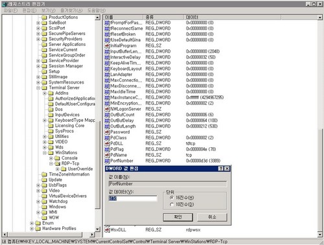The width and height of the screenshot is (324, 245).
Task: Click the Password string value icon
Action: [x=107, y=132]
